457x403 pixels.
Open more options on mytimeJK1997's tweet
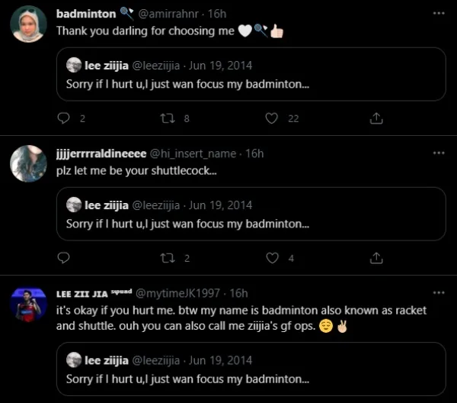point(439,293)
